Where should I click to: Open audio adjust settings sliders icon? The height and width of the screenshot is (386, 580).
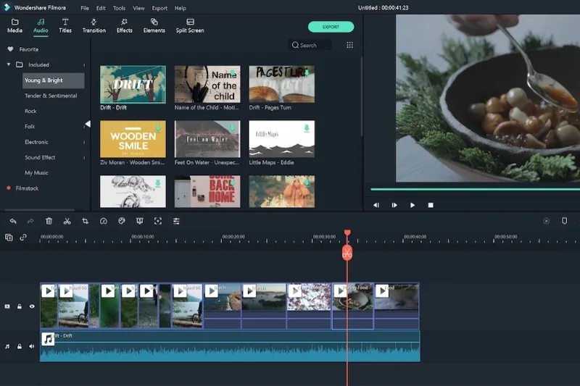click(x=176, y=221)
